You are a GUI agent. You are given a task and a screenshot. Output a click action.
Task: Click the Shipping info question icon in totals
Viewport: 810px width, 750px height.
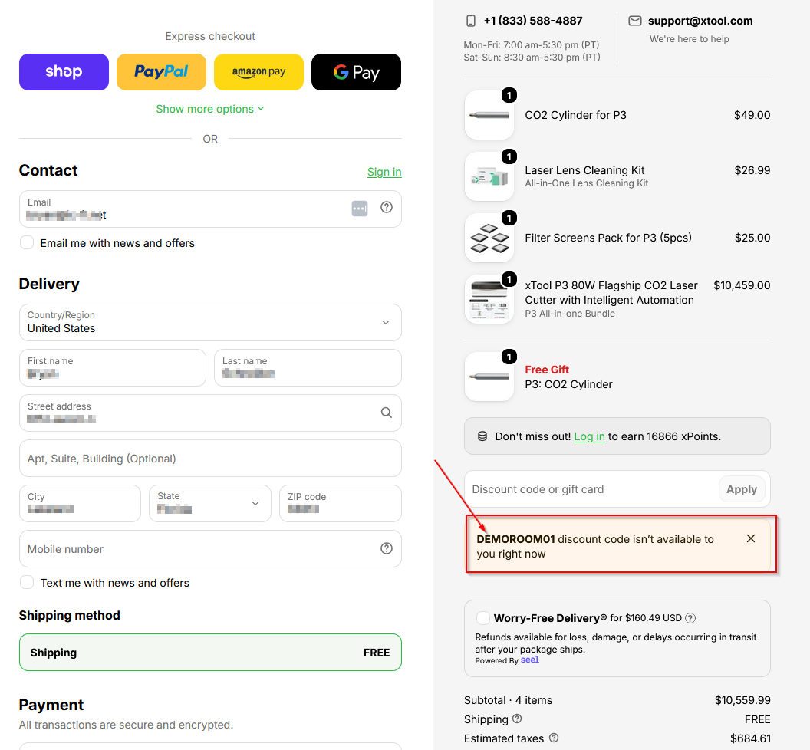[x=516, y=719]
